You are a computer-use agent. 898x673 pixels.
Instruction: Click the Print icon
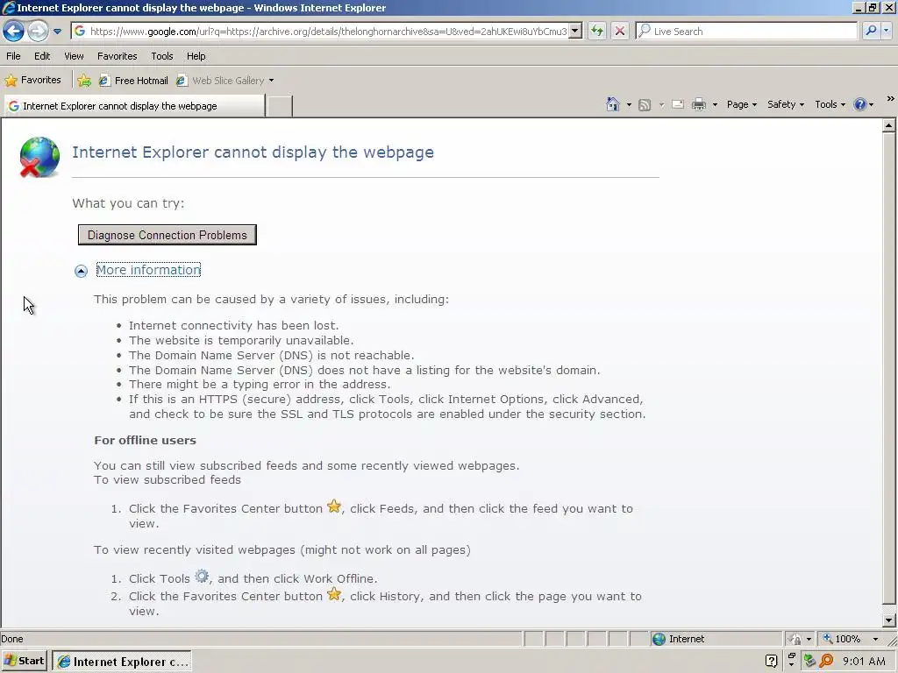coord(699,104)
